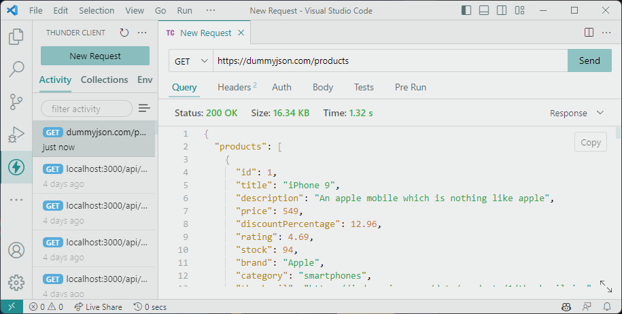Screen dimensions: 622x314
Task: Open the Explorer files icon
Action: (x=16, y=37)
